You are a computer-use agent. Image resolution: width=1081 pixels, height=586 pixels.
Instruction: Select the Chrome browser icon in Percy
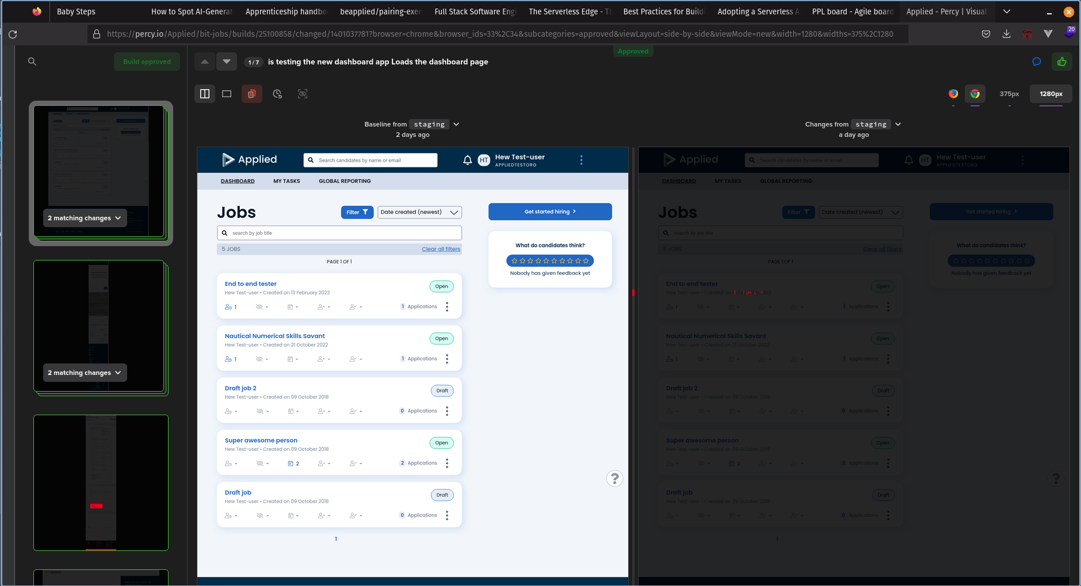975,94
